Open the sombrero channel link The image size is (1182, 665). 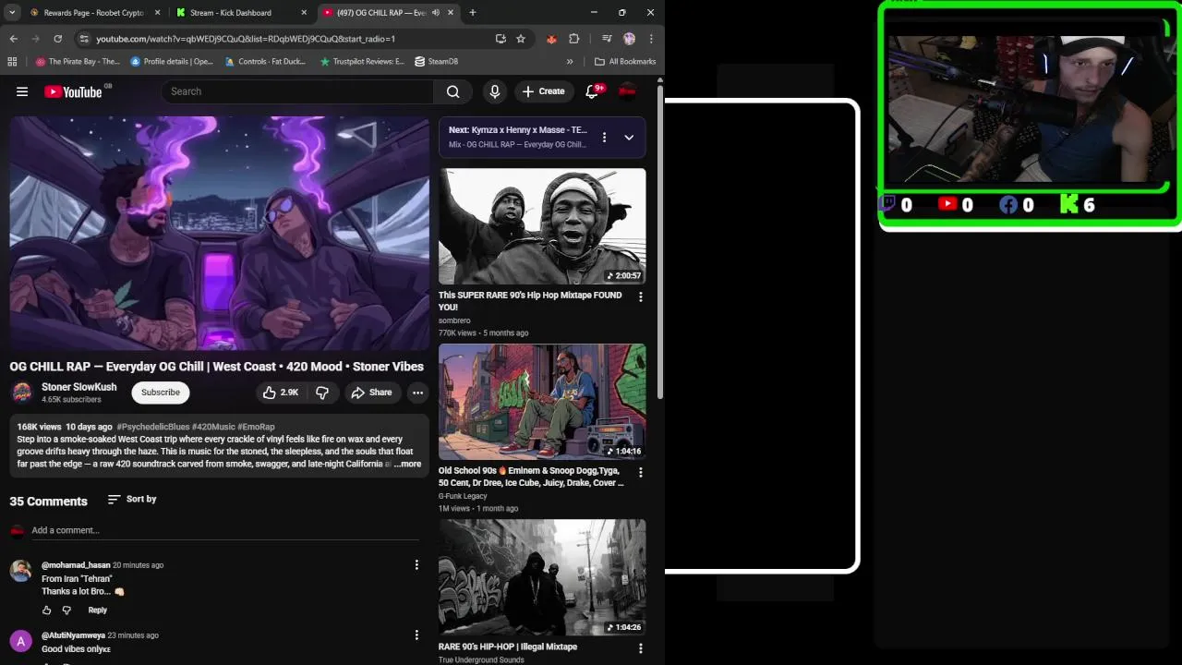(454, 320)
